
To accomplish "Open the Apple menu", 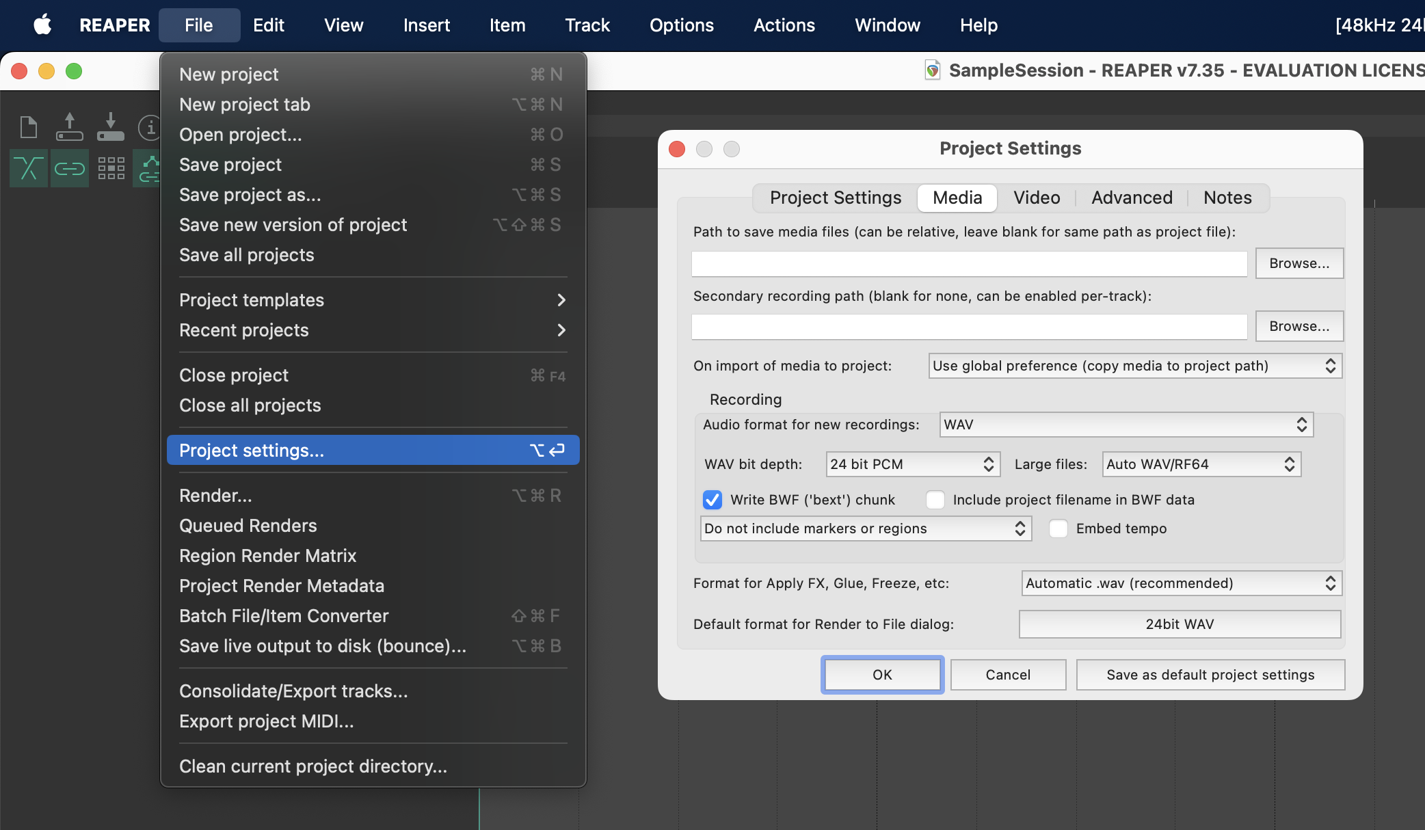I will 42,25.
